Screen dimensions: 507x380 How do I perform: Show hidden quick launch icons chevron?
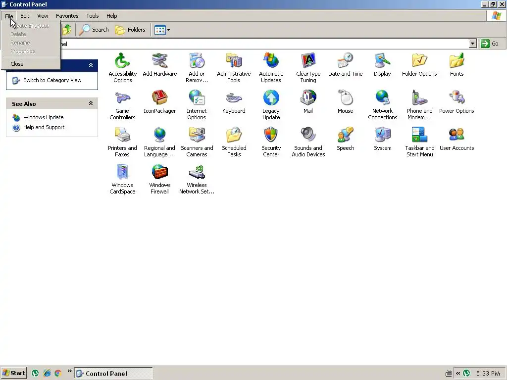pyautogui.click(x=69, y=371)
